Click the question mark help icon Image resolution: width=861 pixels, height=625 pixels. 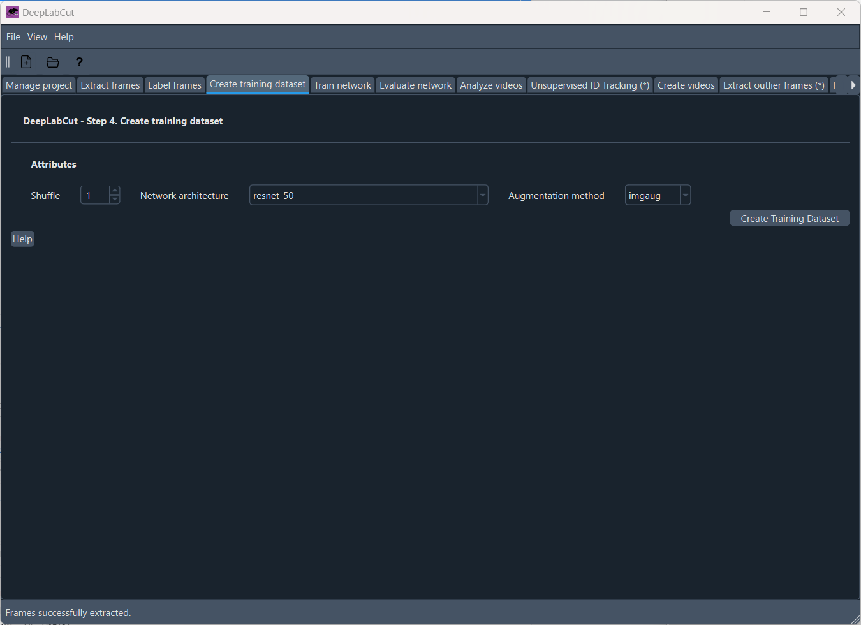(79, 62)
